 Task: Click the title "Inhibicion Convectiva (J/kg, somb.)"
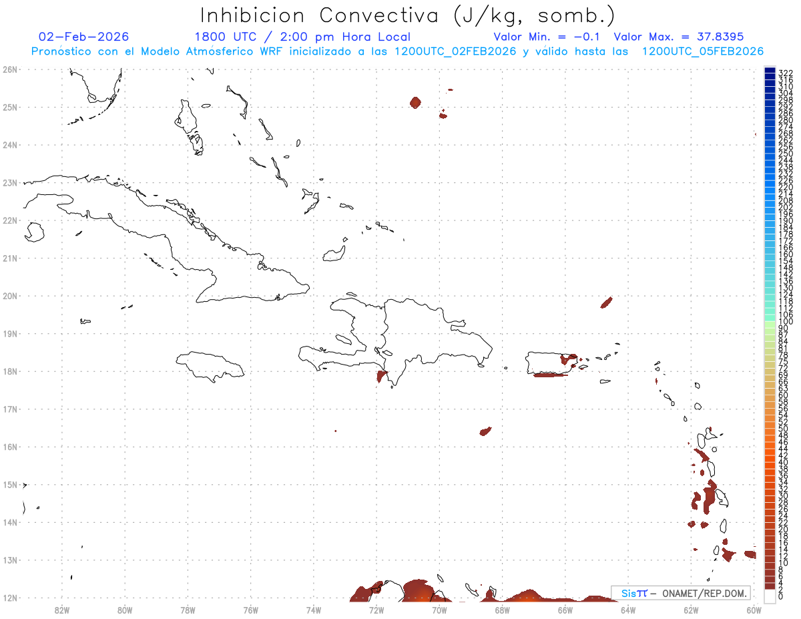pos(407,15)
